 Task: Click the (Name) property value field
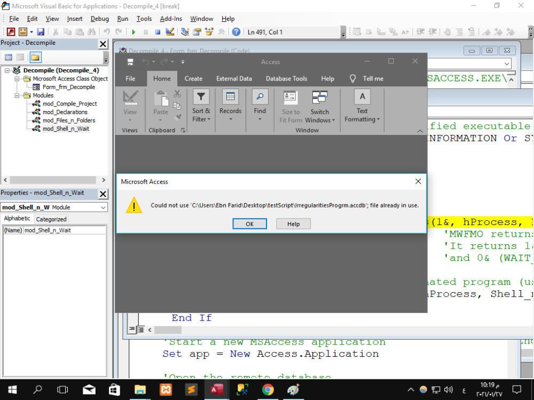[65, 230]
